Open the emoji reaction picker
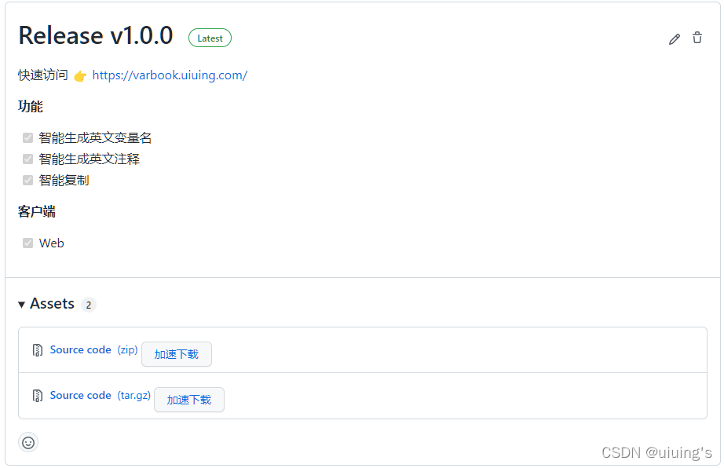This screenshot has height=468, width=724. [x=28, y=442]
